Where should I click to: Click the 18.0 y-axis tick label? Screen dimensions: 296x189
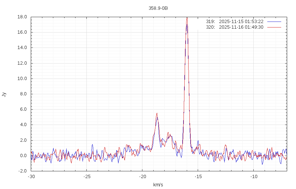click(x=22, y=17)
